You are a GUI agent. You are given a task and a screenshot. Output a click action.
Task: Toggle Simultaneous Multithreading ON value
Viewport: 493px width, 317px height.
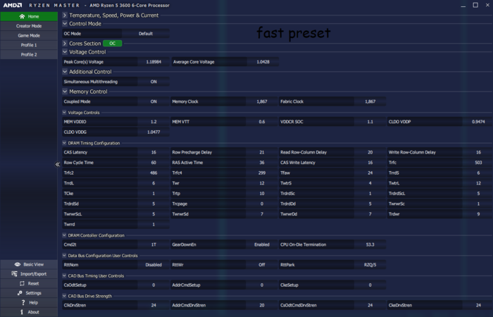154,82
